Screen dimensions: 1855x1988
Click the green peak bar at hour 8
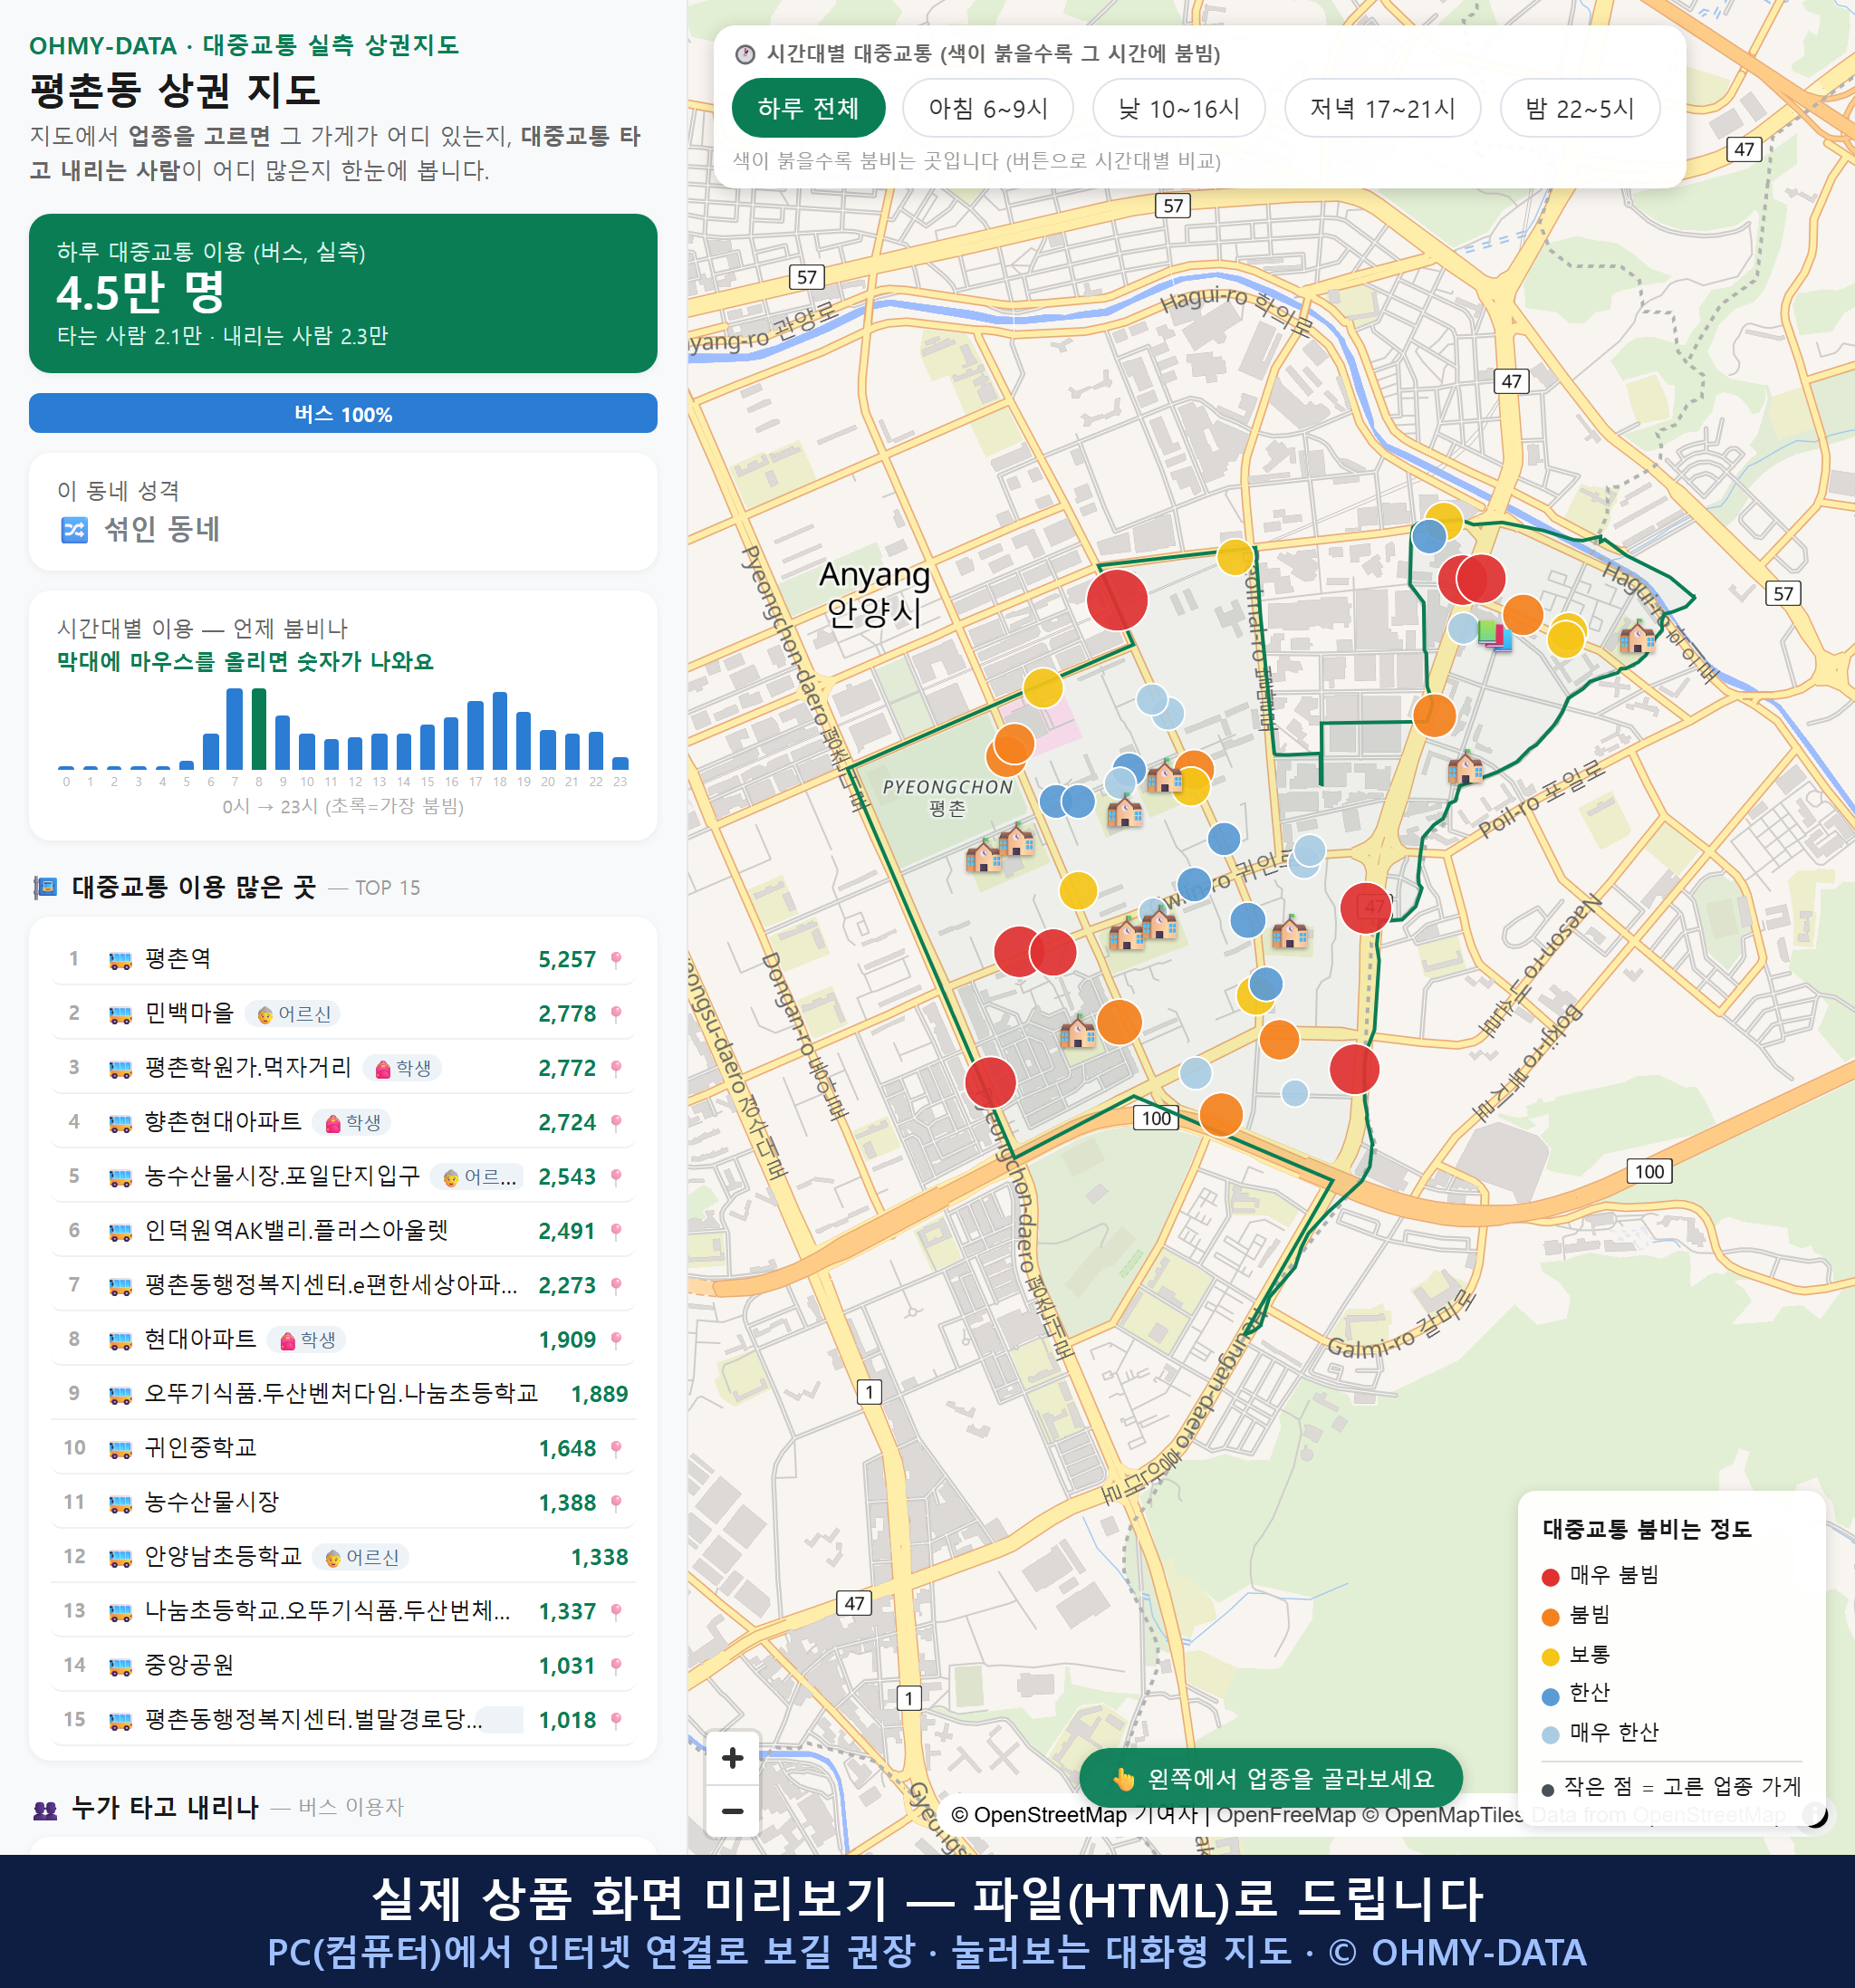(x=259, y=729)
